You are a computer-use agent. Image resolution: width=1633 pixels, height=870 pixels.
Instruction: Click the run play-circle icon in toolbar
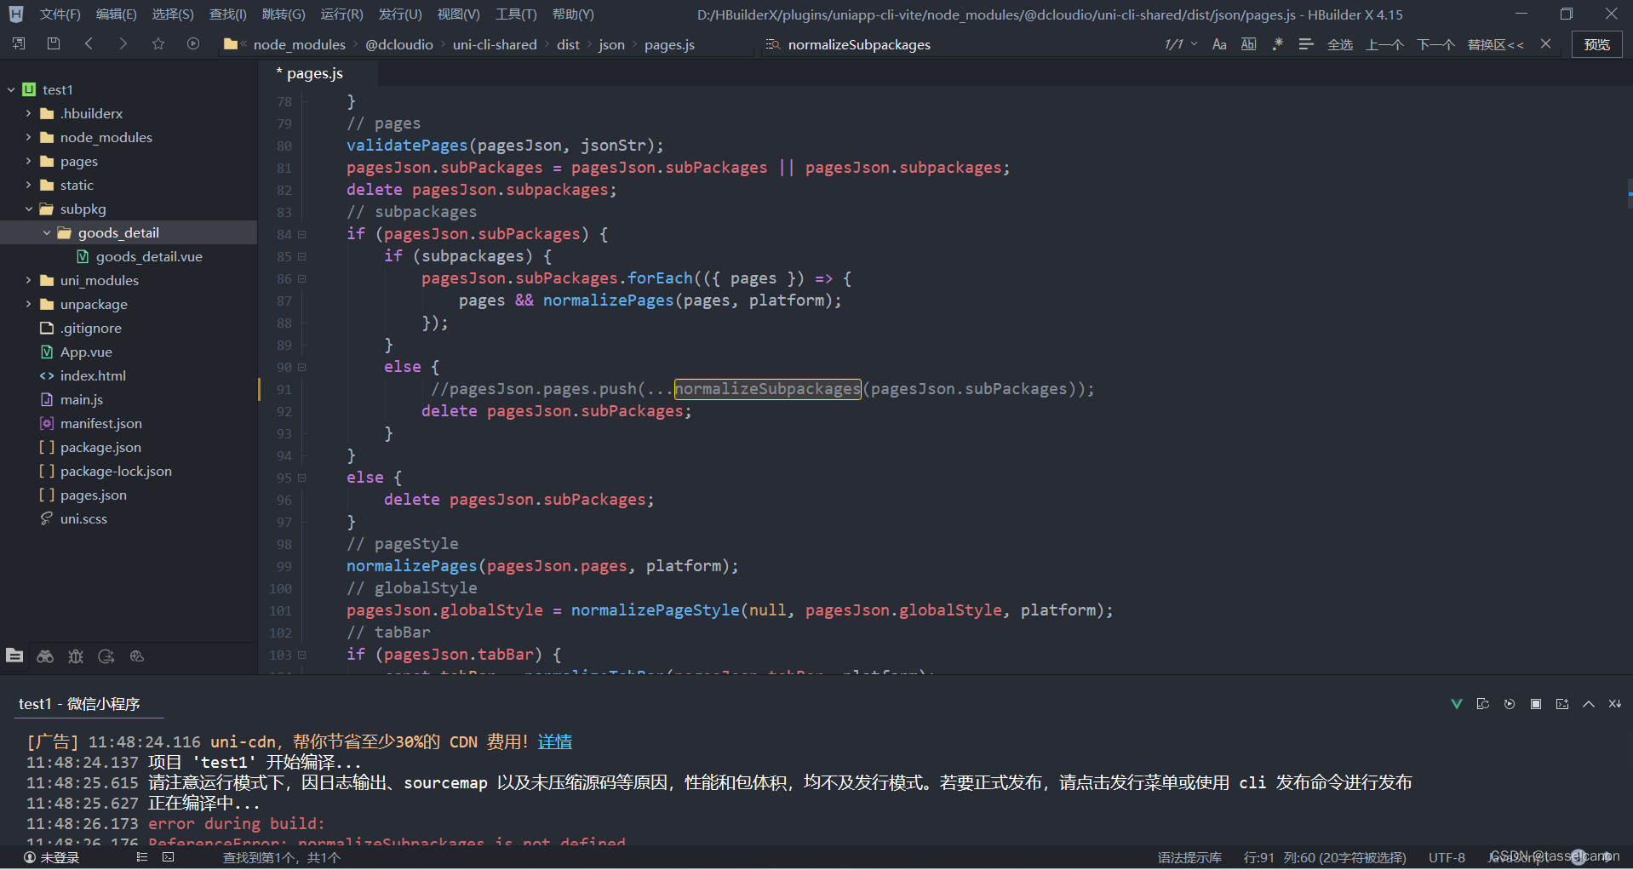[193, 43]
